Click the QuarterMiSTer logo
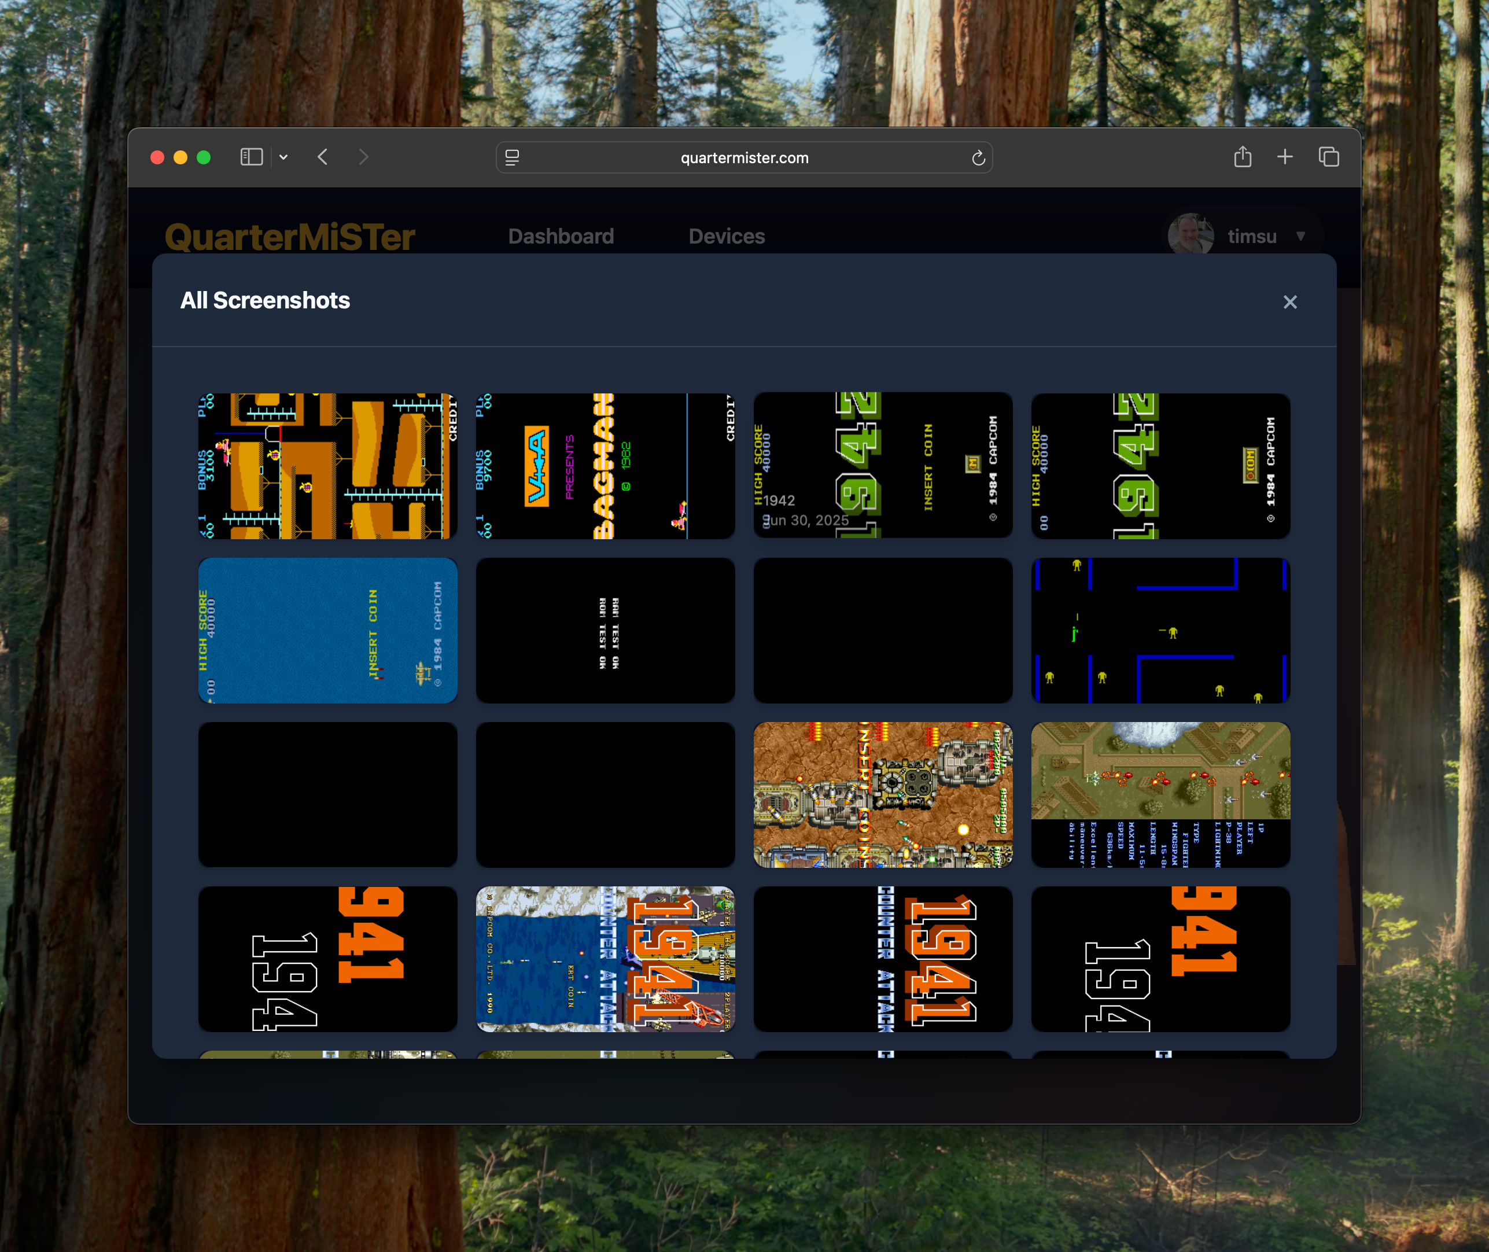The height and width of the screenshot is (1252, 1489). tap(290, 237)
